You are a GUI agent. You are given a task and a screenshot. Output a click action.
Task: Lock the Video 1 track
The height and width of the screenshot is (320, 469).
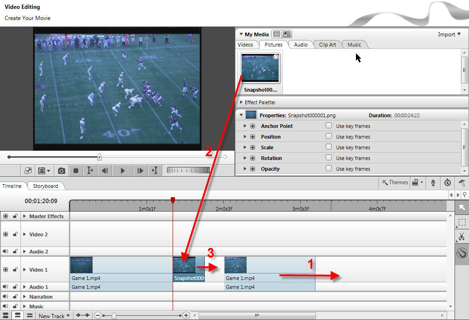[x=15, y=269]
